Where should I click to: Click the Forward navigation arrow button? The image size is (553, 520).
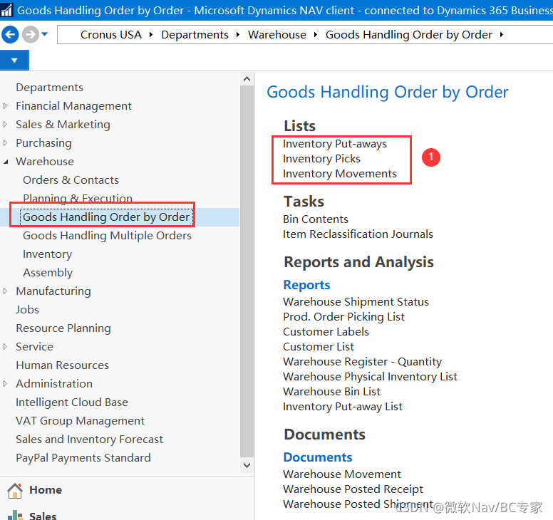click(x=31, y=35)
